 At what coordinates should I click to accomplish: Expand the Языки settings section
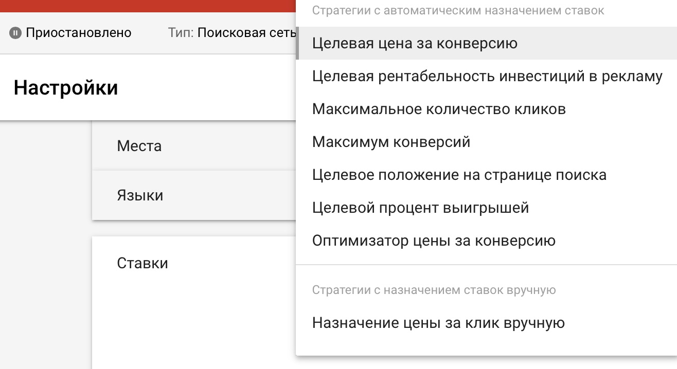140,196
